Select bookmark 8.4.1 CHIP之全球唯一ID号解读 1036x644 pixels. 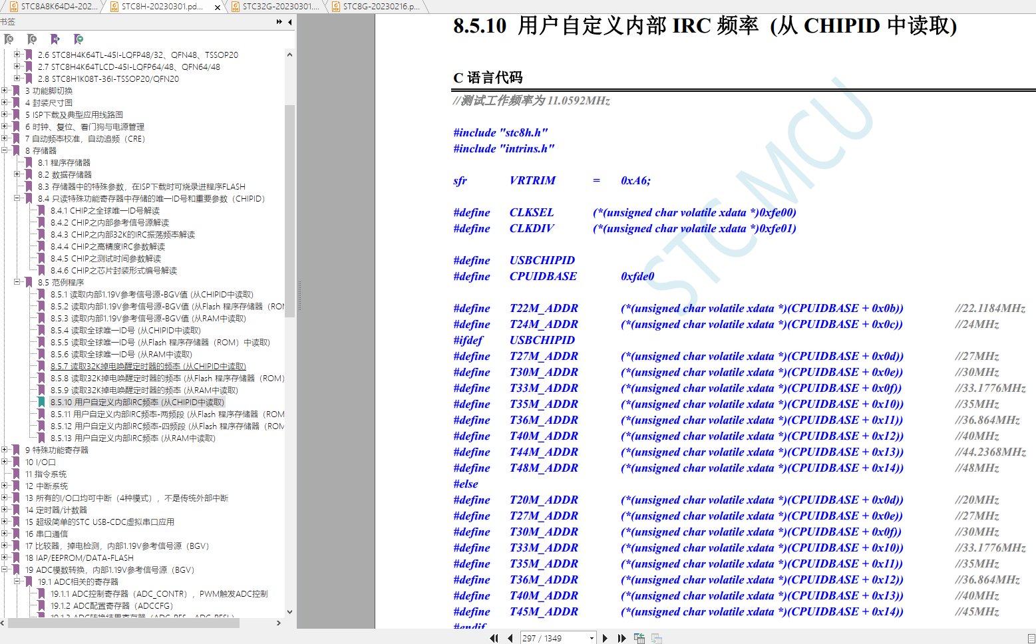(x=104, y=211)
